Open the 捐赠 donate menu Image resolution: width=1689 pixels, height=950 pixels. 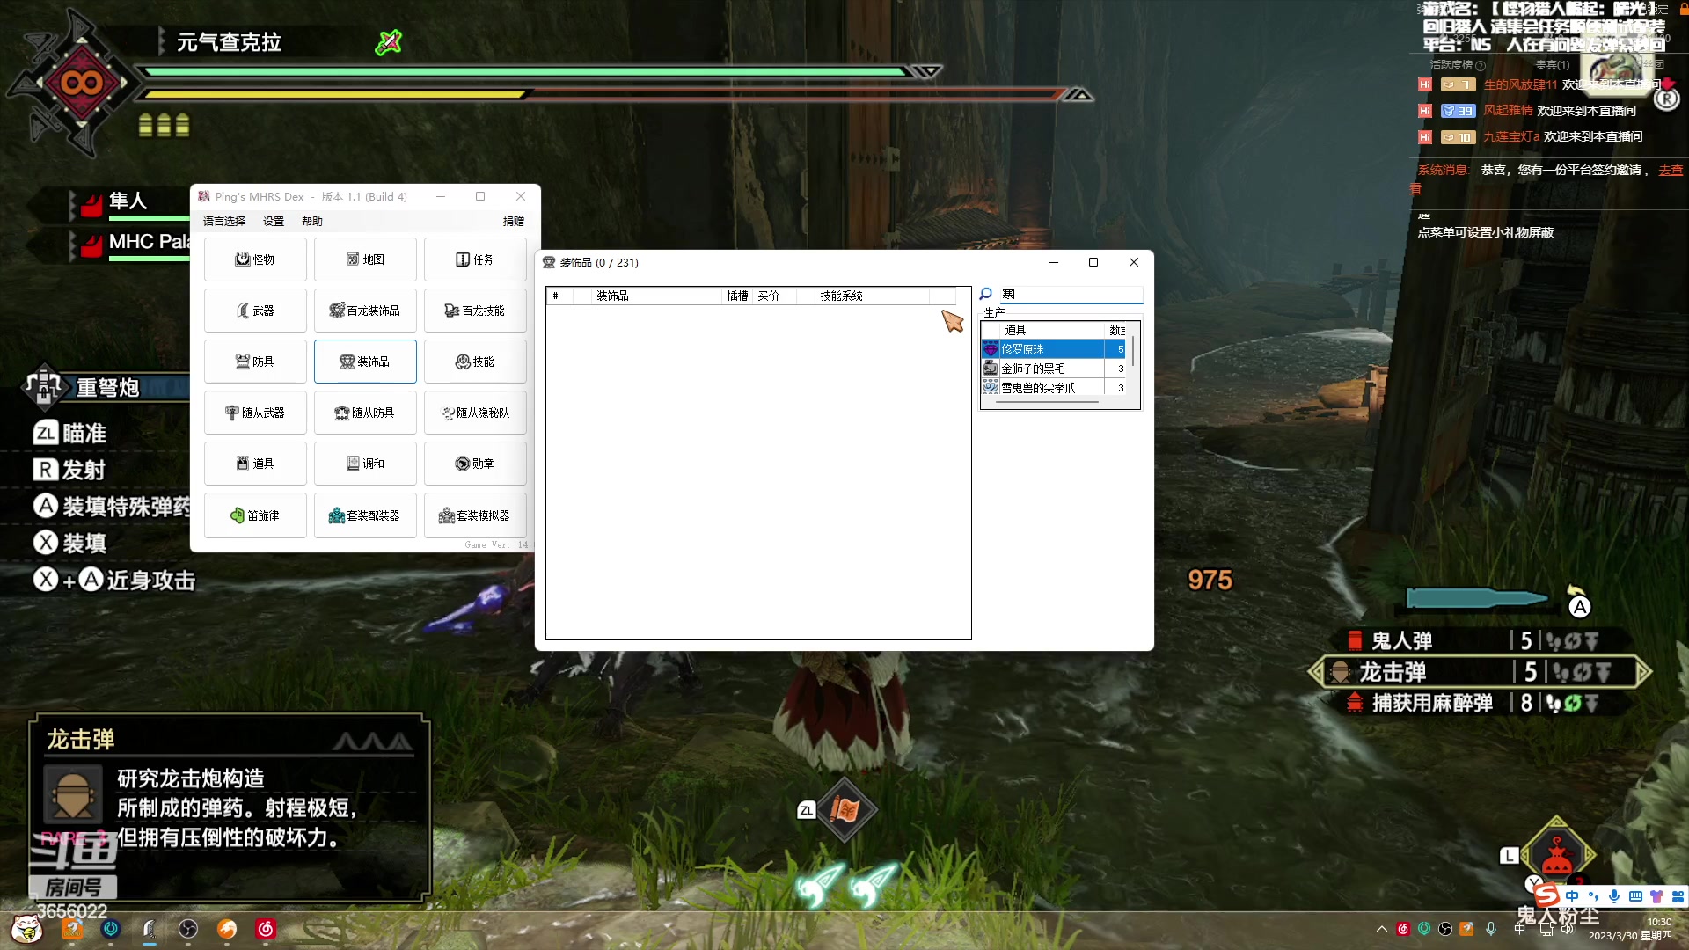(514, 221)
